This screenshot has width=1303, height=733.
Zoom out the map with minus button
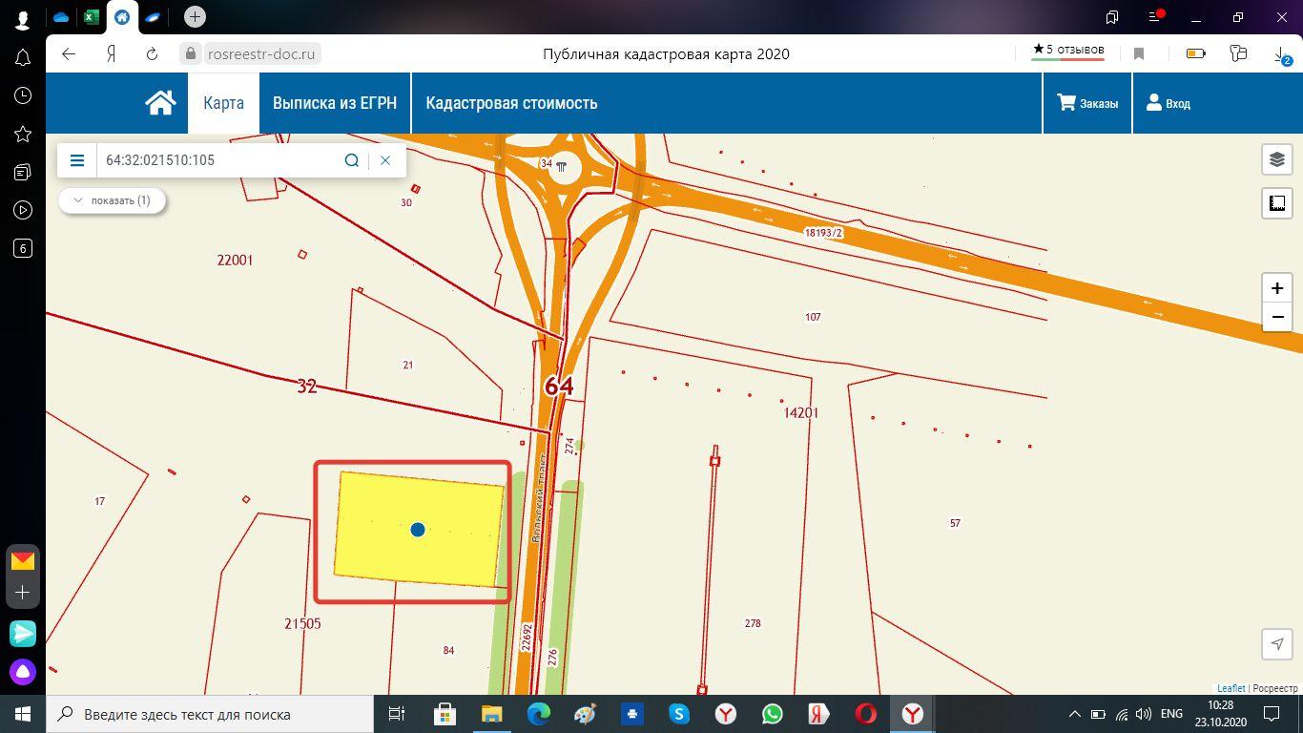coord(1276,317)
